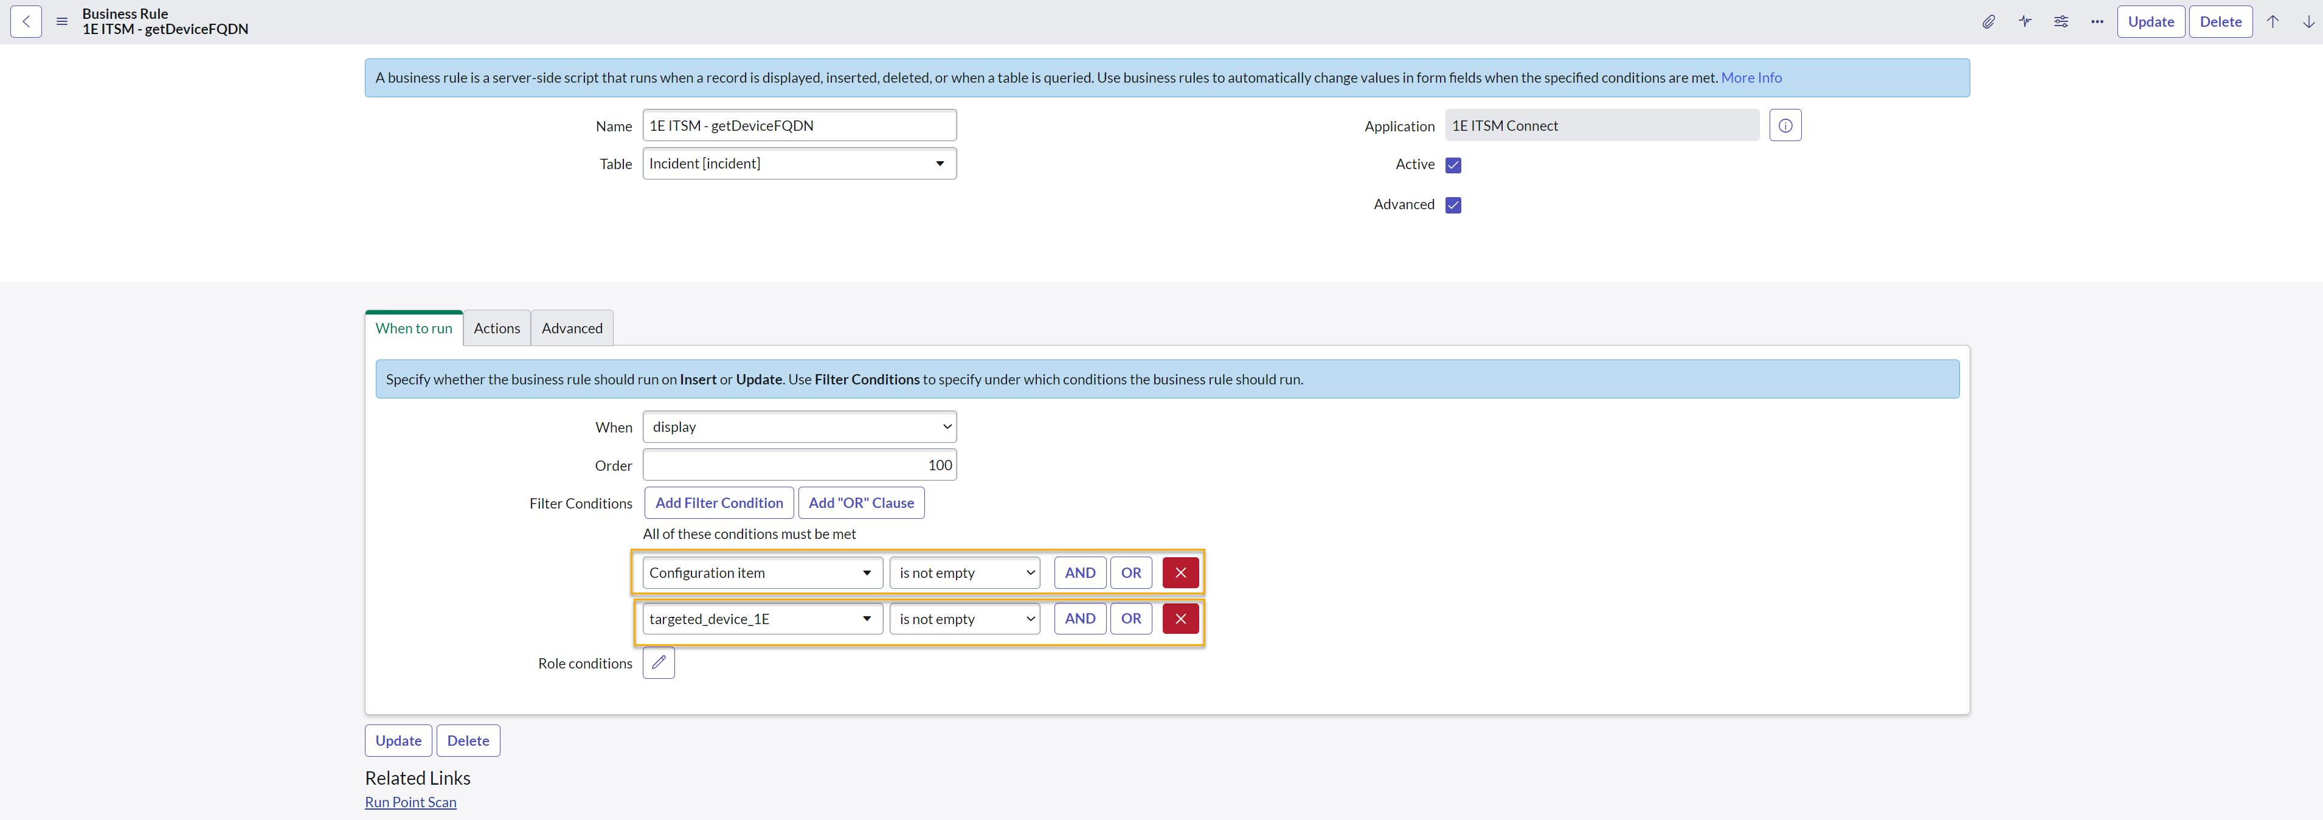Switch to the Advanced tab
This screenshot has height=820, width=2323.
[572, 328]
